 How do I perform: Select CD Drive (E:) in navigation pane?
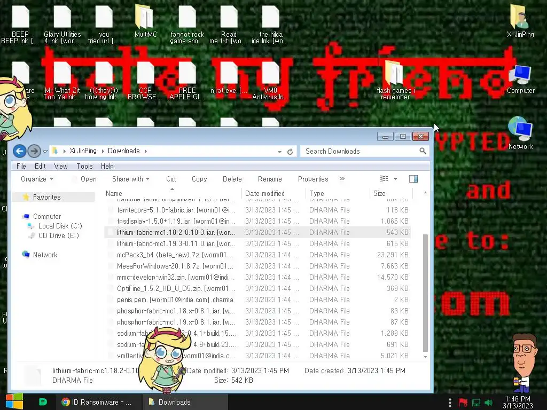[58, 235]
